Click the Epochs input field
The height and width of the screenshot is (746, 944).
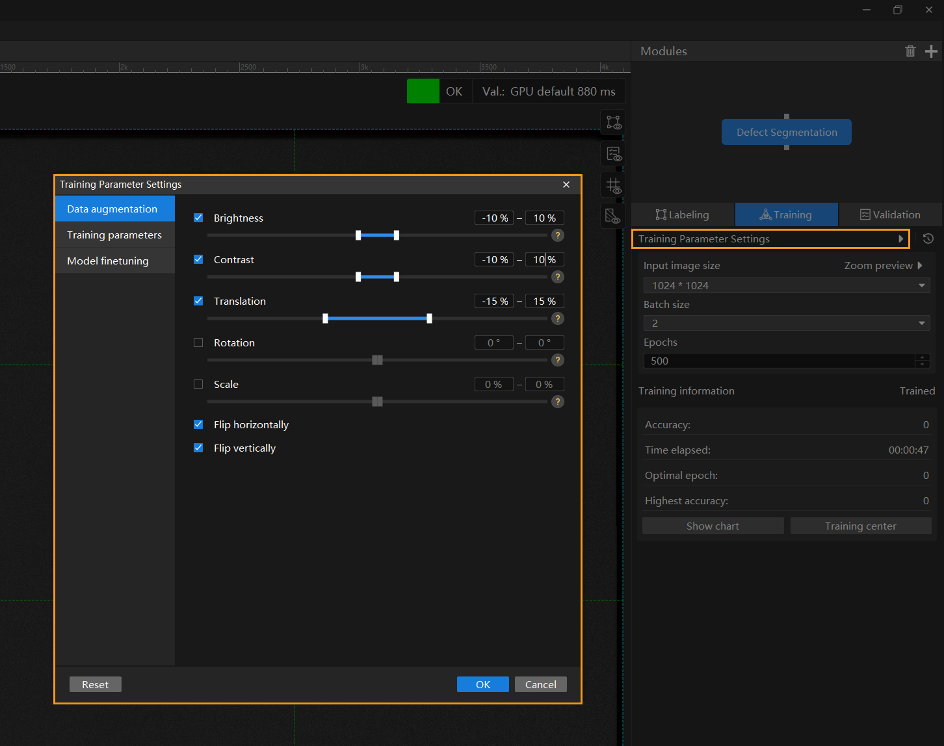tap(779, 361)
